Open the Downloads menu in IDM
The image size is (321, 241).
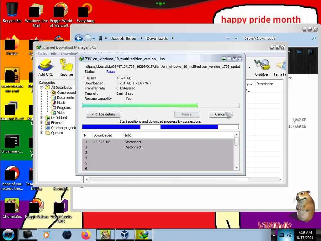click(68, 54)
